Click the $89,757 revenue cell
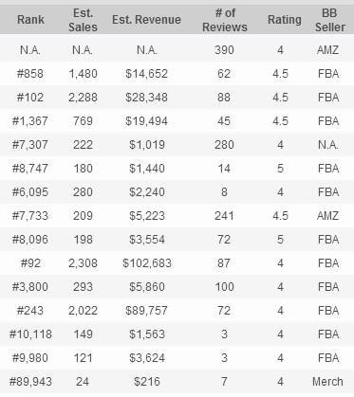The width and height of the screenshot is (354, 397). point(146,311)
